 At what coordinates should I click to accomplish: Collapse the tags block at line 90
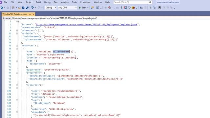17,61
